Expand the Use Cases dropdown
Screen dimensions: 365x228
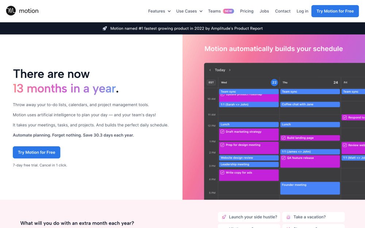point(187,11)
